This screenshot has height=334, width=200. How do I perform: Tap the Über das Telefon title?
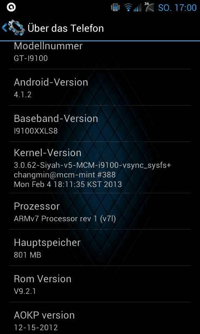(66, 28)
